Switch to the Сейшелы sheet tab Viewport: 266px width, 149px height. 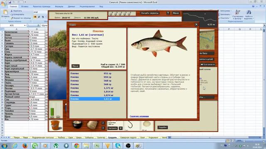click(x=89, y=137)
